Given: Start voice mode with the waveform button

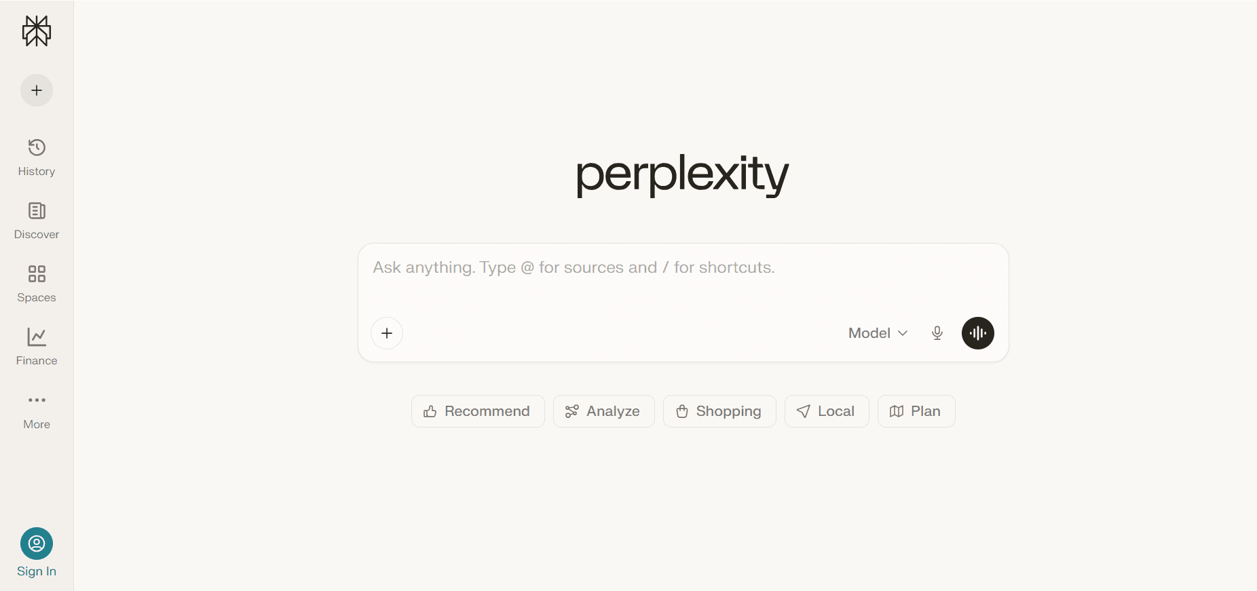Looking at the screenshot, I should point(977,333).
